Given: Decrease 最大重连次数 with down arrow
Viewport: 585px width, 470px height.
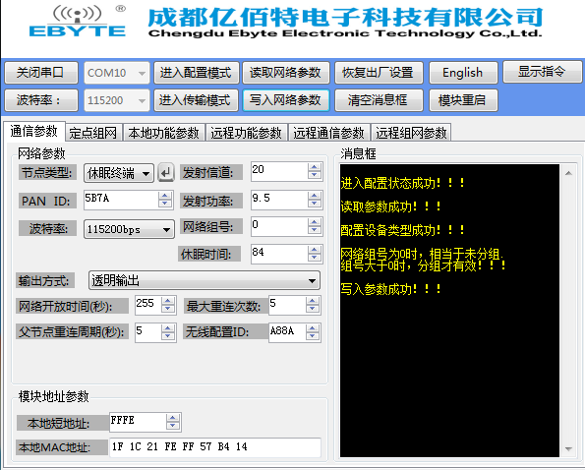Looking at the screenshot, I should [313, 309].
